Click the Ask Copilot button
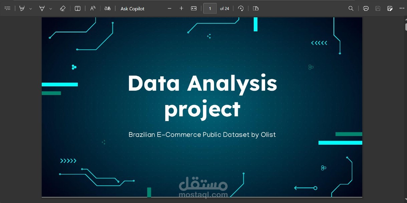 pos(133,9)
